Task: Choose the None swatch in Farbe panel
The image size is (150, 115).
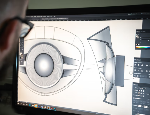Action: coord(136,45)
